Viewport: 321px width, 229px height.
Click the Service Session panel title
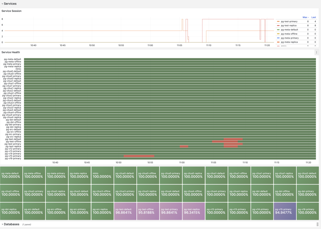coord(11,11)
